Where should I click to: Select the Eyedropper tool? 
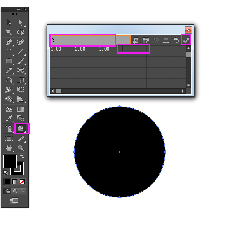pos(9,119)
